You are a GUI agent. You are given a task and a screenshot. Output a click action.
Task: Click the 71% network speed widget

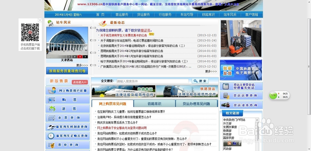[x=279, y=95]
